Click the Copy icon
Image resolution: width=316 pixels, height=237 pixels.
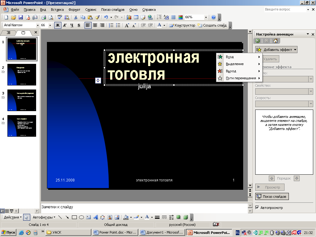pyautogui.click(x=83, y=17)
